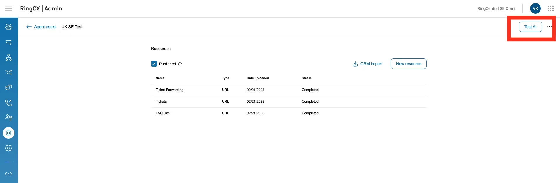Open the AI chip sidebar icon
Screen dimensions: 560x183
coord(8,133)
